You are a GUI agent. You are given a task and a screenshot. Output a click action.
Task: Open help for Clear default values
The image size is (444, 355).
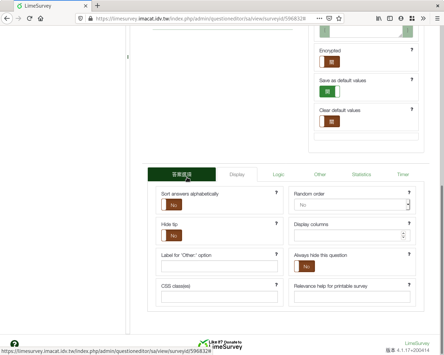tap(412, 109)
